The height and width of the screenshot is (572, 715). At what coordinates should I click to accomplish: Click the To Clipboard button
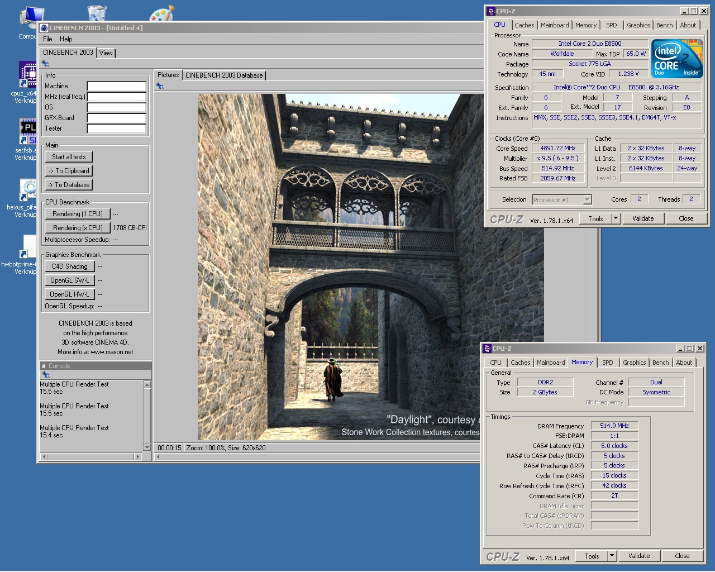(69, 171)
